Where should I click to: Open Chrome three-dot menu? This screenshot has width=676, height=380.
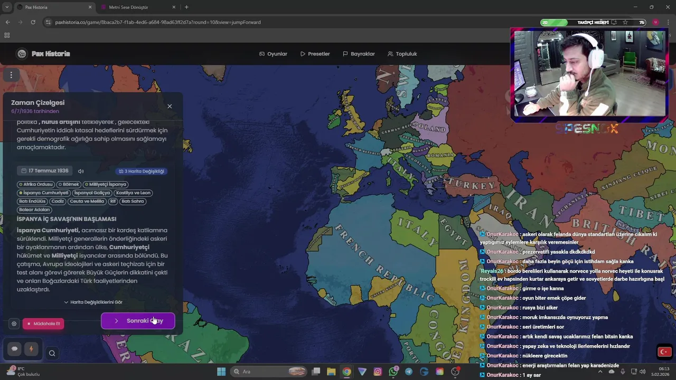pos(668,22)
